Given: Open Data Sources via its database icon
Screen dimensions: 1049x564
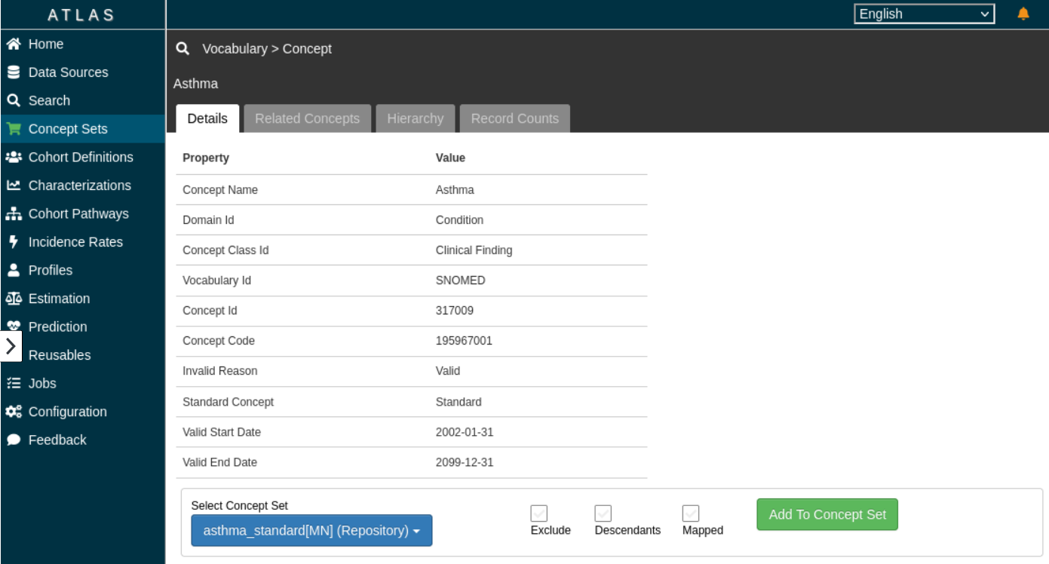Looking at the screenshot, I should [13, 72].
